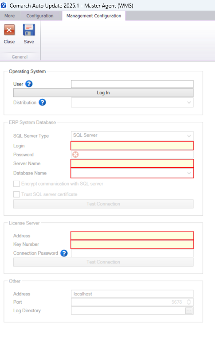
Task: Open the More tab
Action: click(x=10, y=16)
